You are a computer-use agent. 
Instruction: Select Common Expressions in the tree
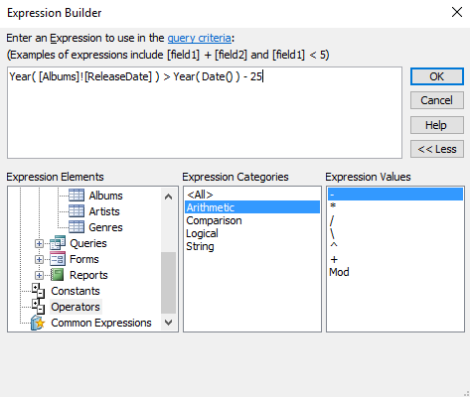coord(101,323)
